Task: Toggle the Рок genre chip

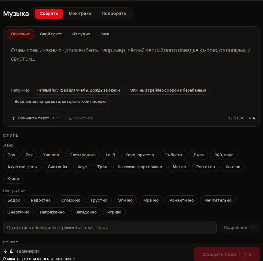Action: click(x=29, y=155)
